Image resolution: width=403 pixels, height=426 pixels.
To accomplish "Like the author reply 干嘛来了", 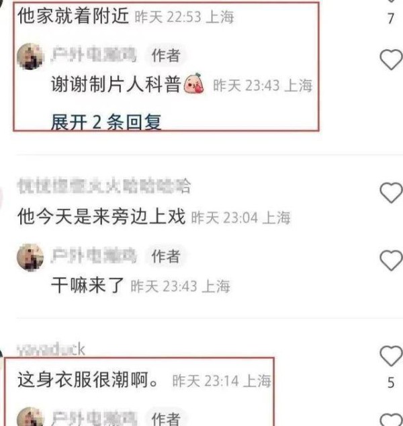I will tap(391, 261).
